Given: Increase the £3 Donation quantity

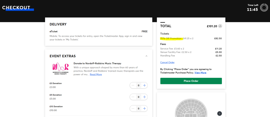Looking at the screenshot, I should (x=144, y=85).
